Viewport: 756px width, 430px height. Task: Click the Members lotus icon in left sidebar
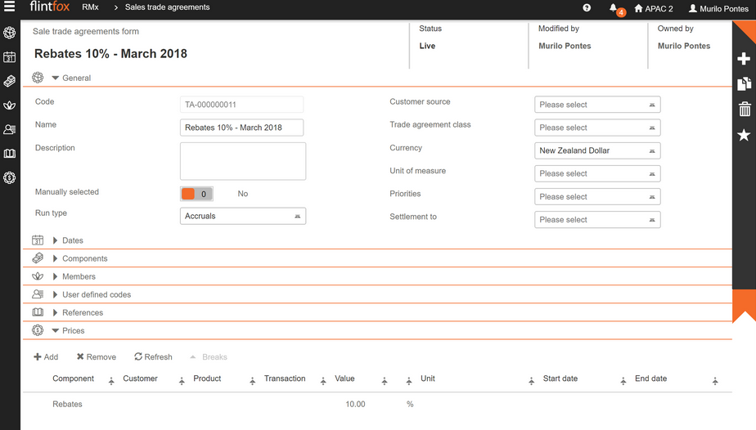click(9, 105)
